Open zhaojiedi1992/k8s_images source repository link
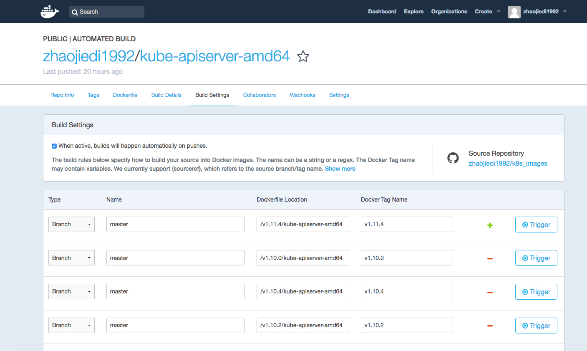This screenshot has width=587, height=351. tap(508, 164)
